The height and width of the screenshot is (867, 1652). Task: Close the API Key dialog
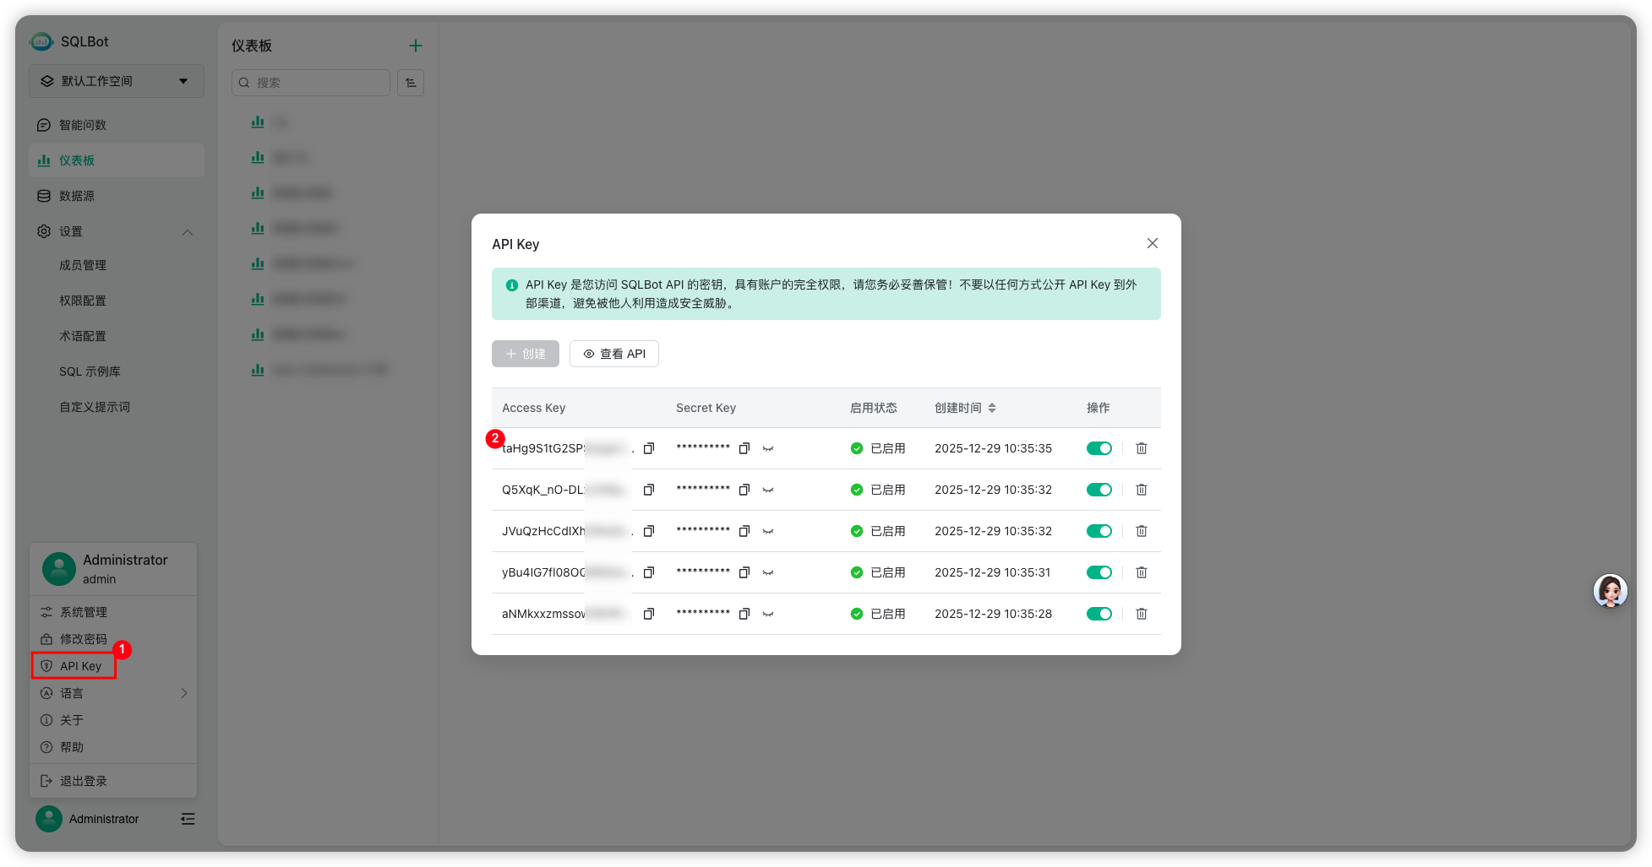pos(1152,243)
